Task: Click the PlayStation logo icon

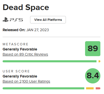Action: tap(6, 20)
